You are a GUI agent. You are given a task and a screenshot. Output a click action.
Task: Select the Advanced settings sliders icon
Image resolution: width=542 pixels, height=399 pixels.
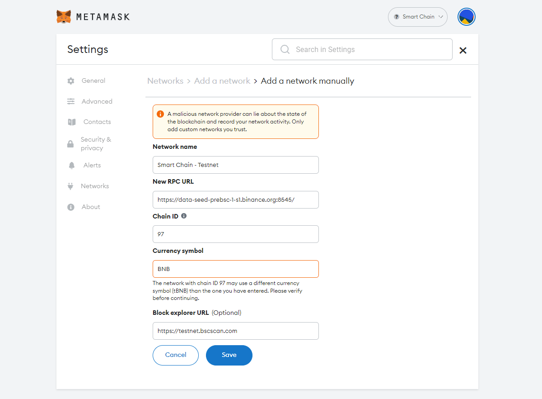tap(71, 101)
